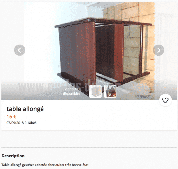Save the ad with the heart icon
The image size is (178, 169).
tap(165, 100)
